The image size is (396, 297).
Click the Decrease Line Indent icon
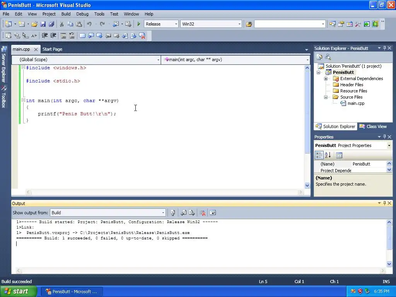coord(45,36)
